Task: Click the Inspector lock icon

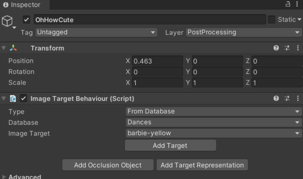Action: [288, 4]
